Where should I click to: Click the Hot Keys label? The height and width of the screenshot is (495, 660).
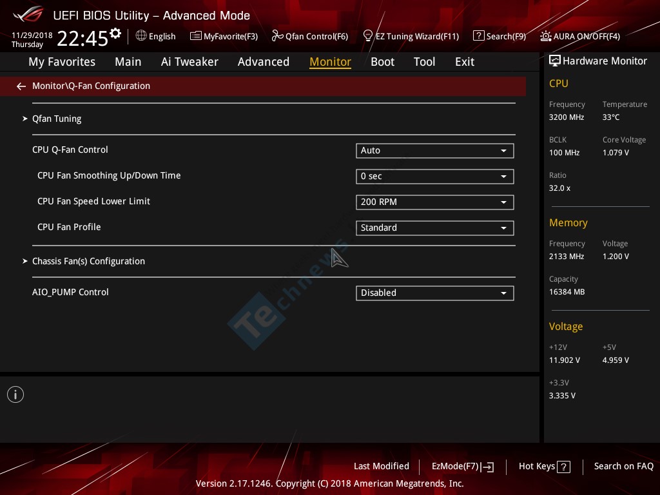click(537, 467)
